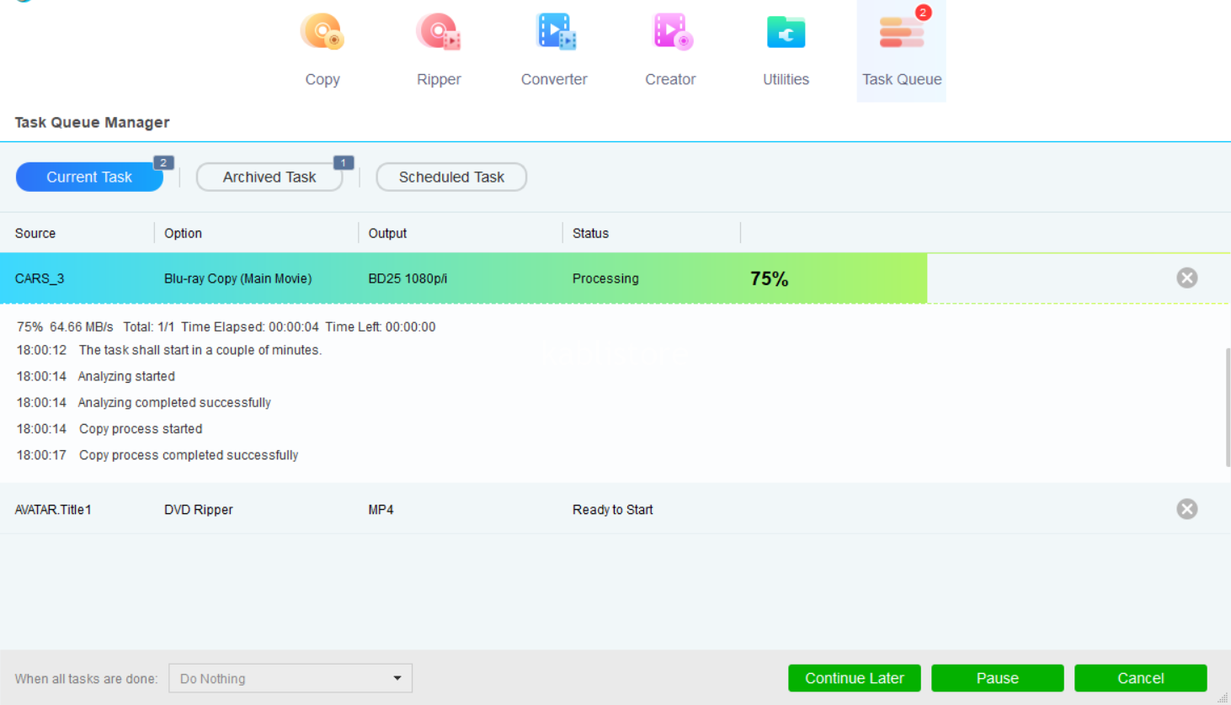Click the 'Processing' status text
The width and height of the screenshot is (1231, 705).
[x=605, y=278]
